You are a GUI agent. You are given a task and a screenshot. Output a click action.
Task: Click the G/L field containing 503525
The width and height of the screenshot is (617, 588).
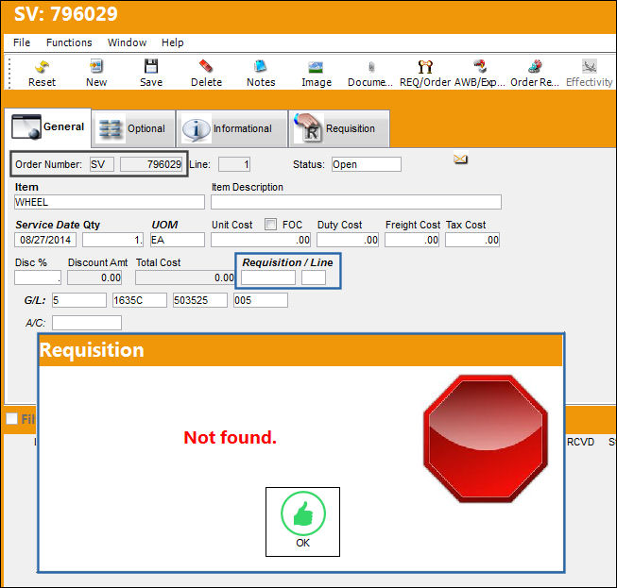pyautogui.click(x=200, y=300)
